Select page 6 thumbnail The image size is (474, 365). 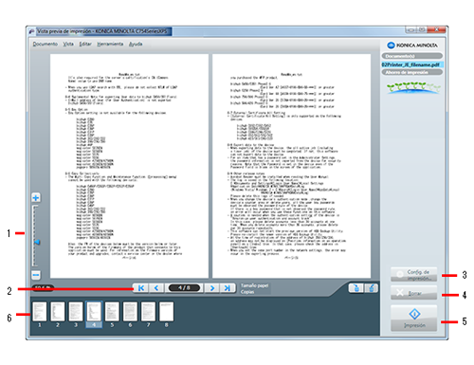click(130, 312)
